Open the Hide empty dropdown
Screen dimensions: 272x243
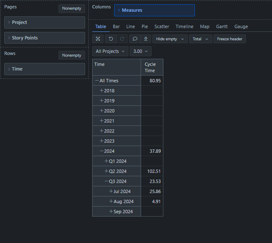170,39
